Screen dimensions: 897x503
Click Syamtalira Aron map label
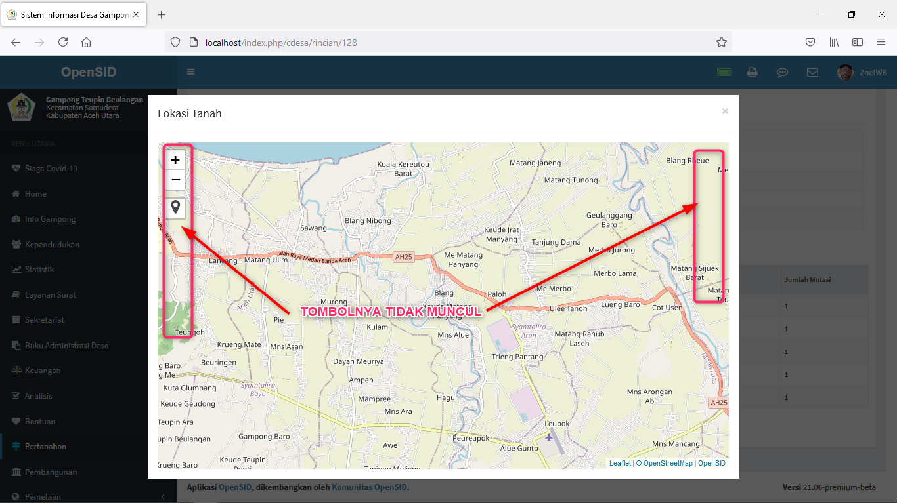[x=529, y=331]
